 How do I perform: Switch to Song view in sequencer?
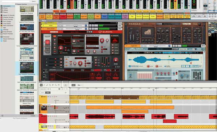click(48, 93)
